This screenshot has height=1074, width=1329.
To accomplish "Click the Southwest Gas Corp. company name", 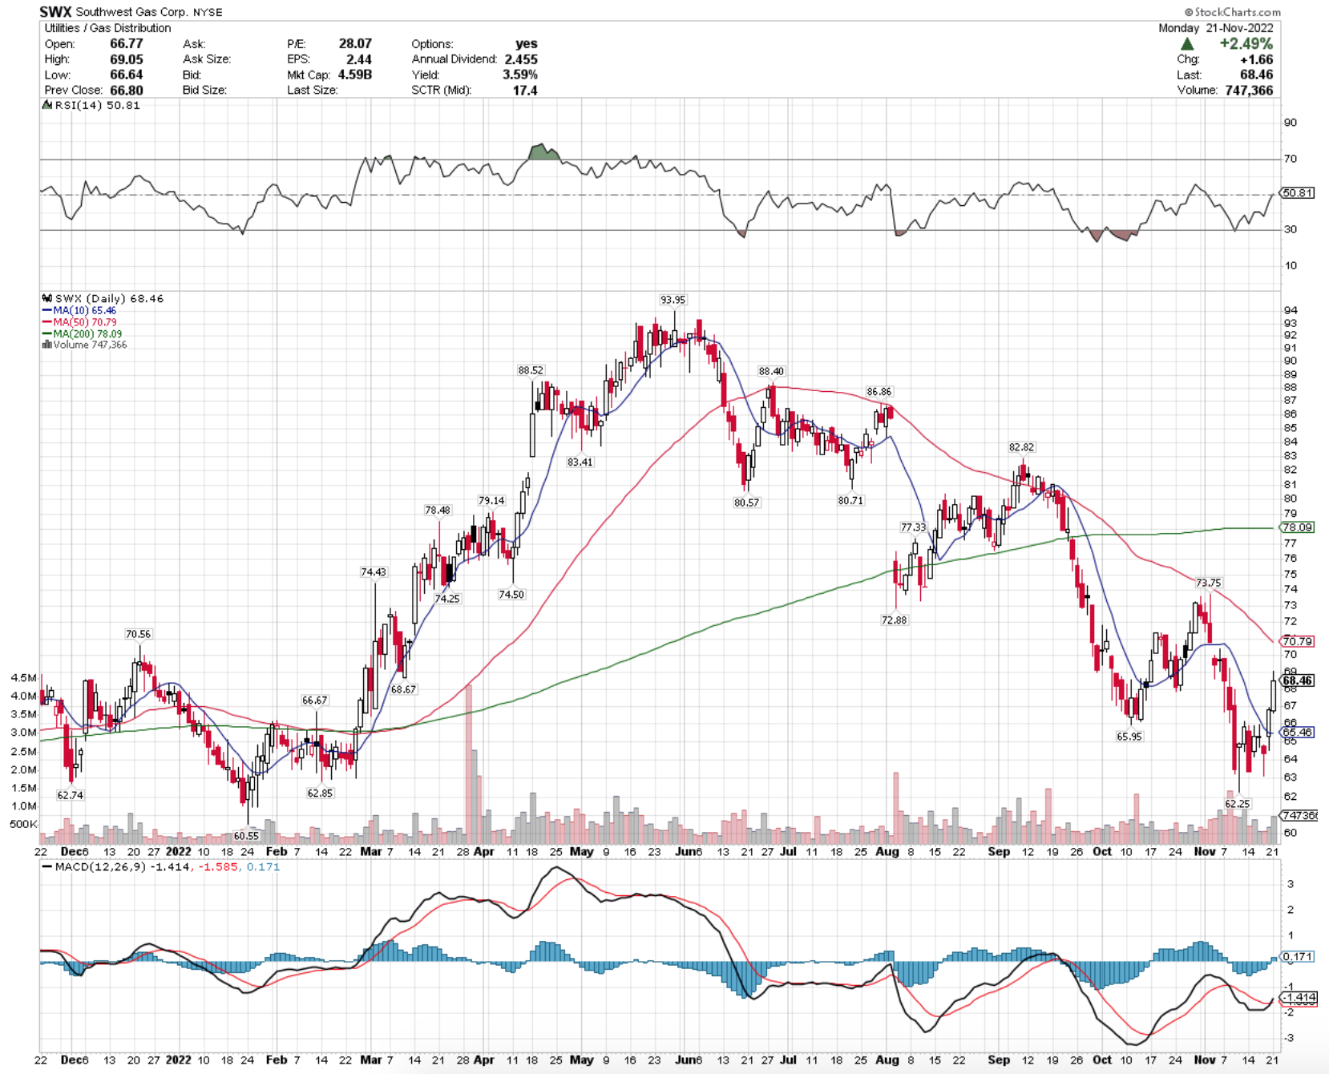I will coord(132,12).
